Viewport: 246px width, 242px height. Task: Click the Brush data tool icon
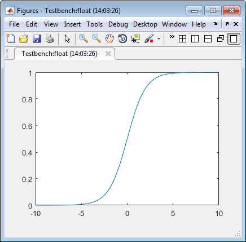pos(149,38)
